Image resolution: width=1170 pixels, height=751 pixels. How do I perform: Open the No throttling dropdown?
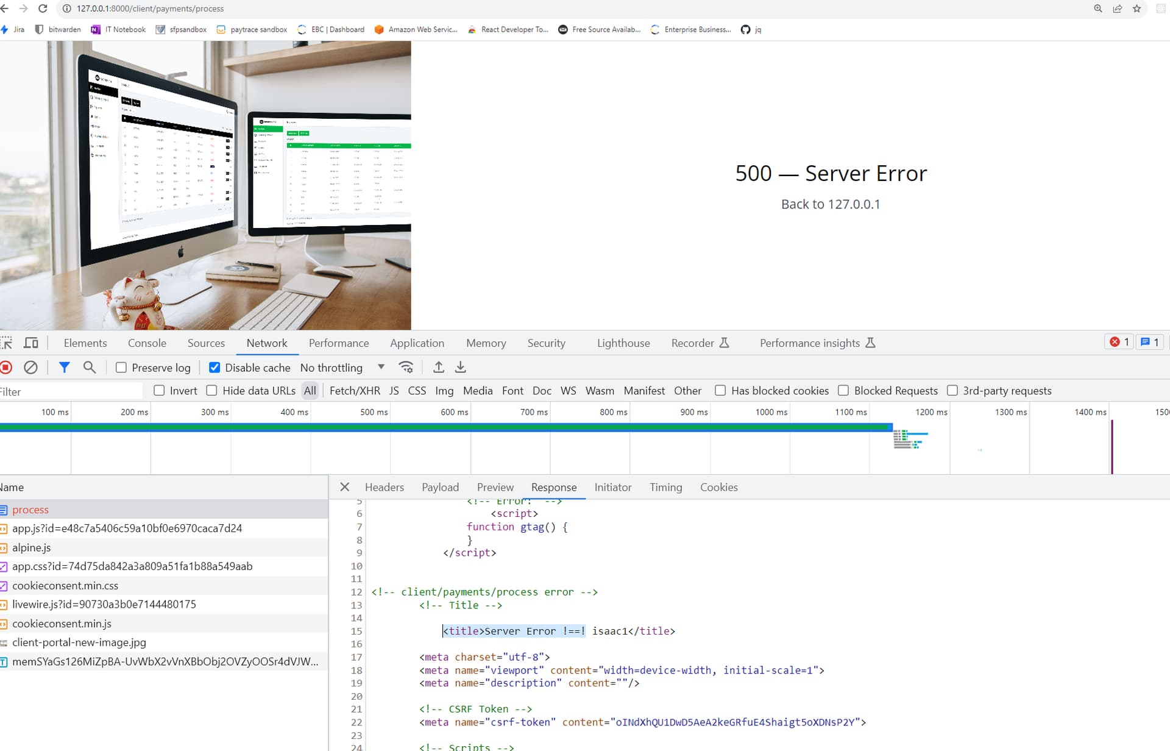point(342,368)
